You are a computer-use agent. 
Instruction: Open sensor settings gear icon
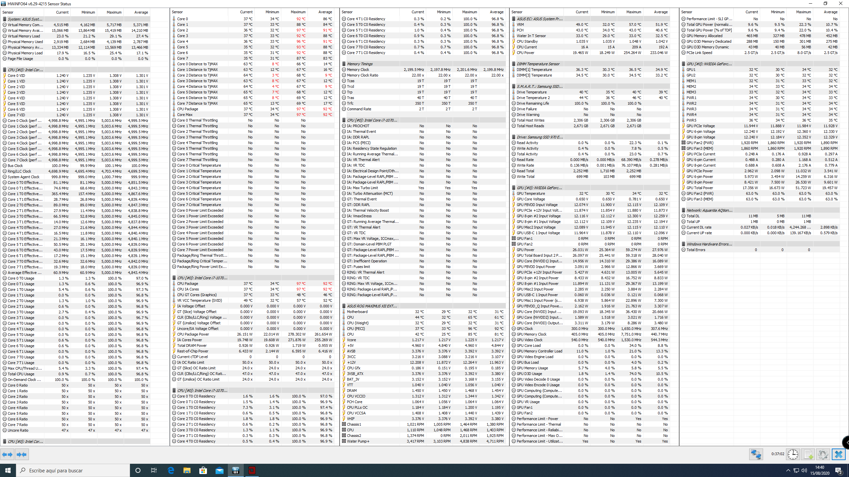coord(823,454)
